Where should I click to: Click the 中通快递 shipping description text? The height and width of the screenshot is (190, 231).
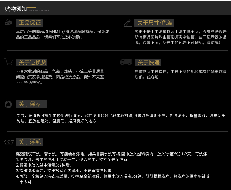click(180, 74)
